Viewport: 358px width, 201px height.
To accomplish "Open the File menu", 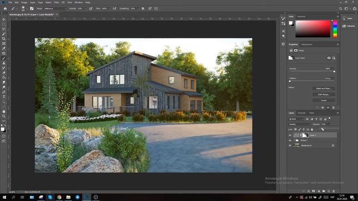I will [10, 2].
